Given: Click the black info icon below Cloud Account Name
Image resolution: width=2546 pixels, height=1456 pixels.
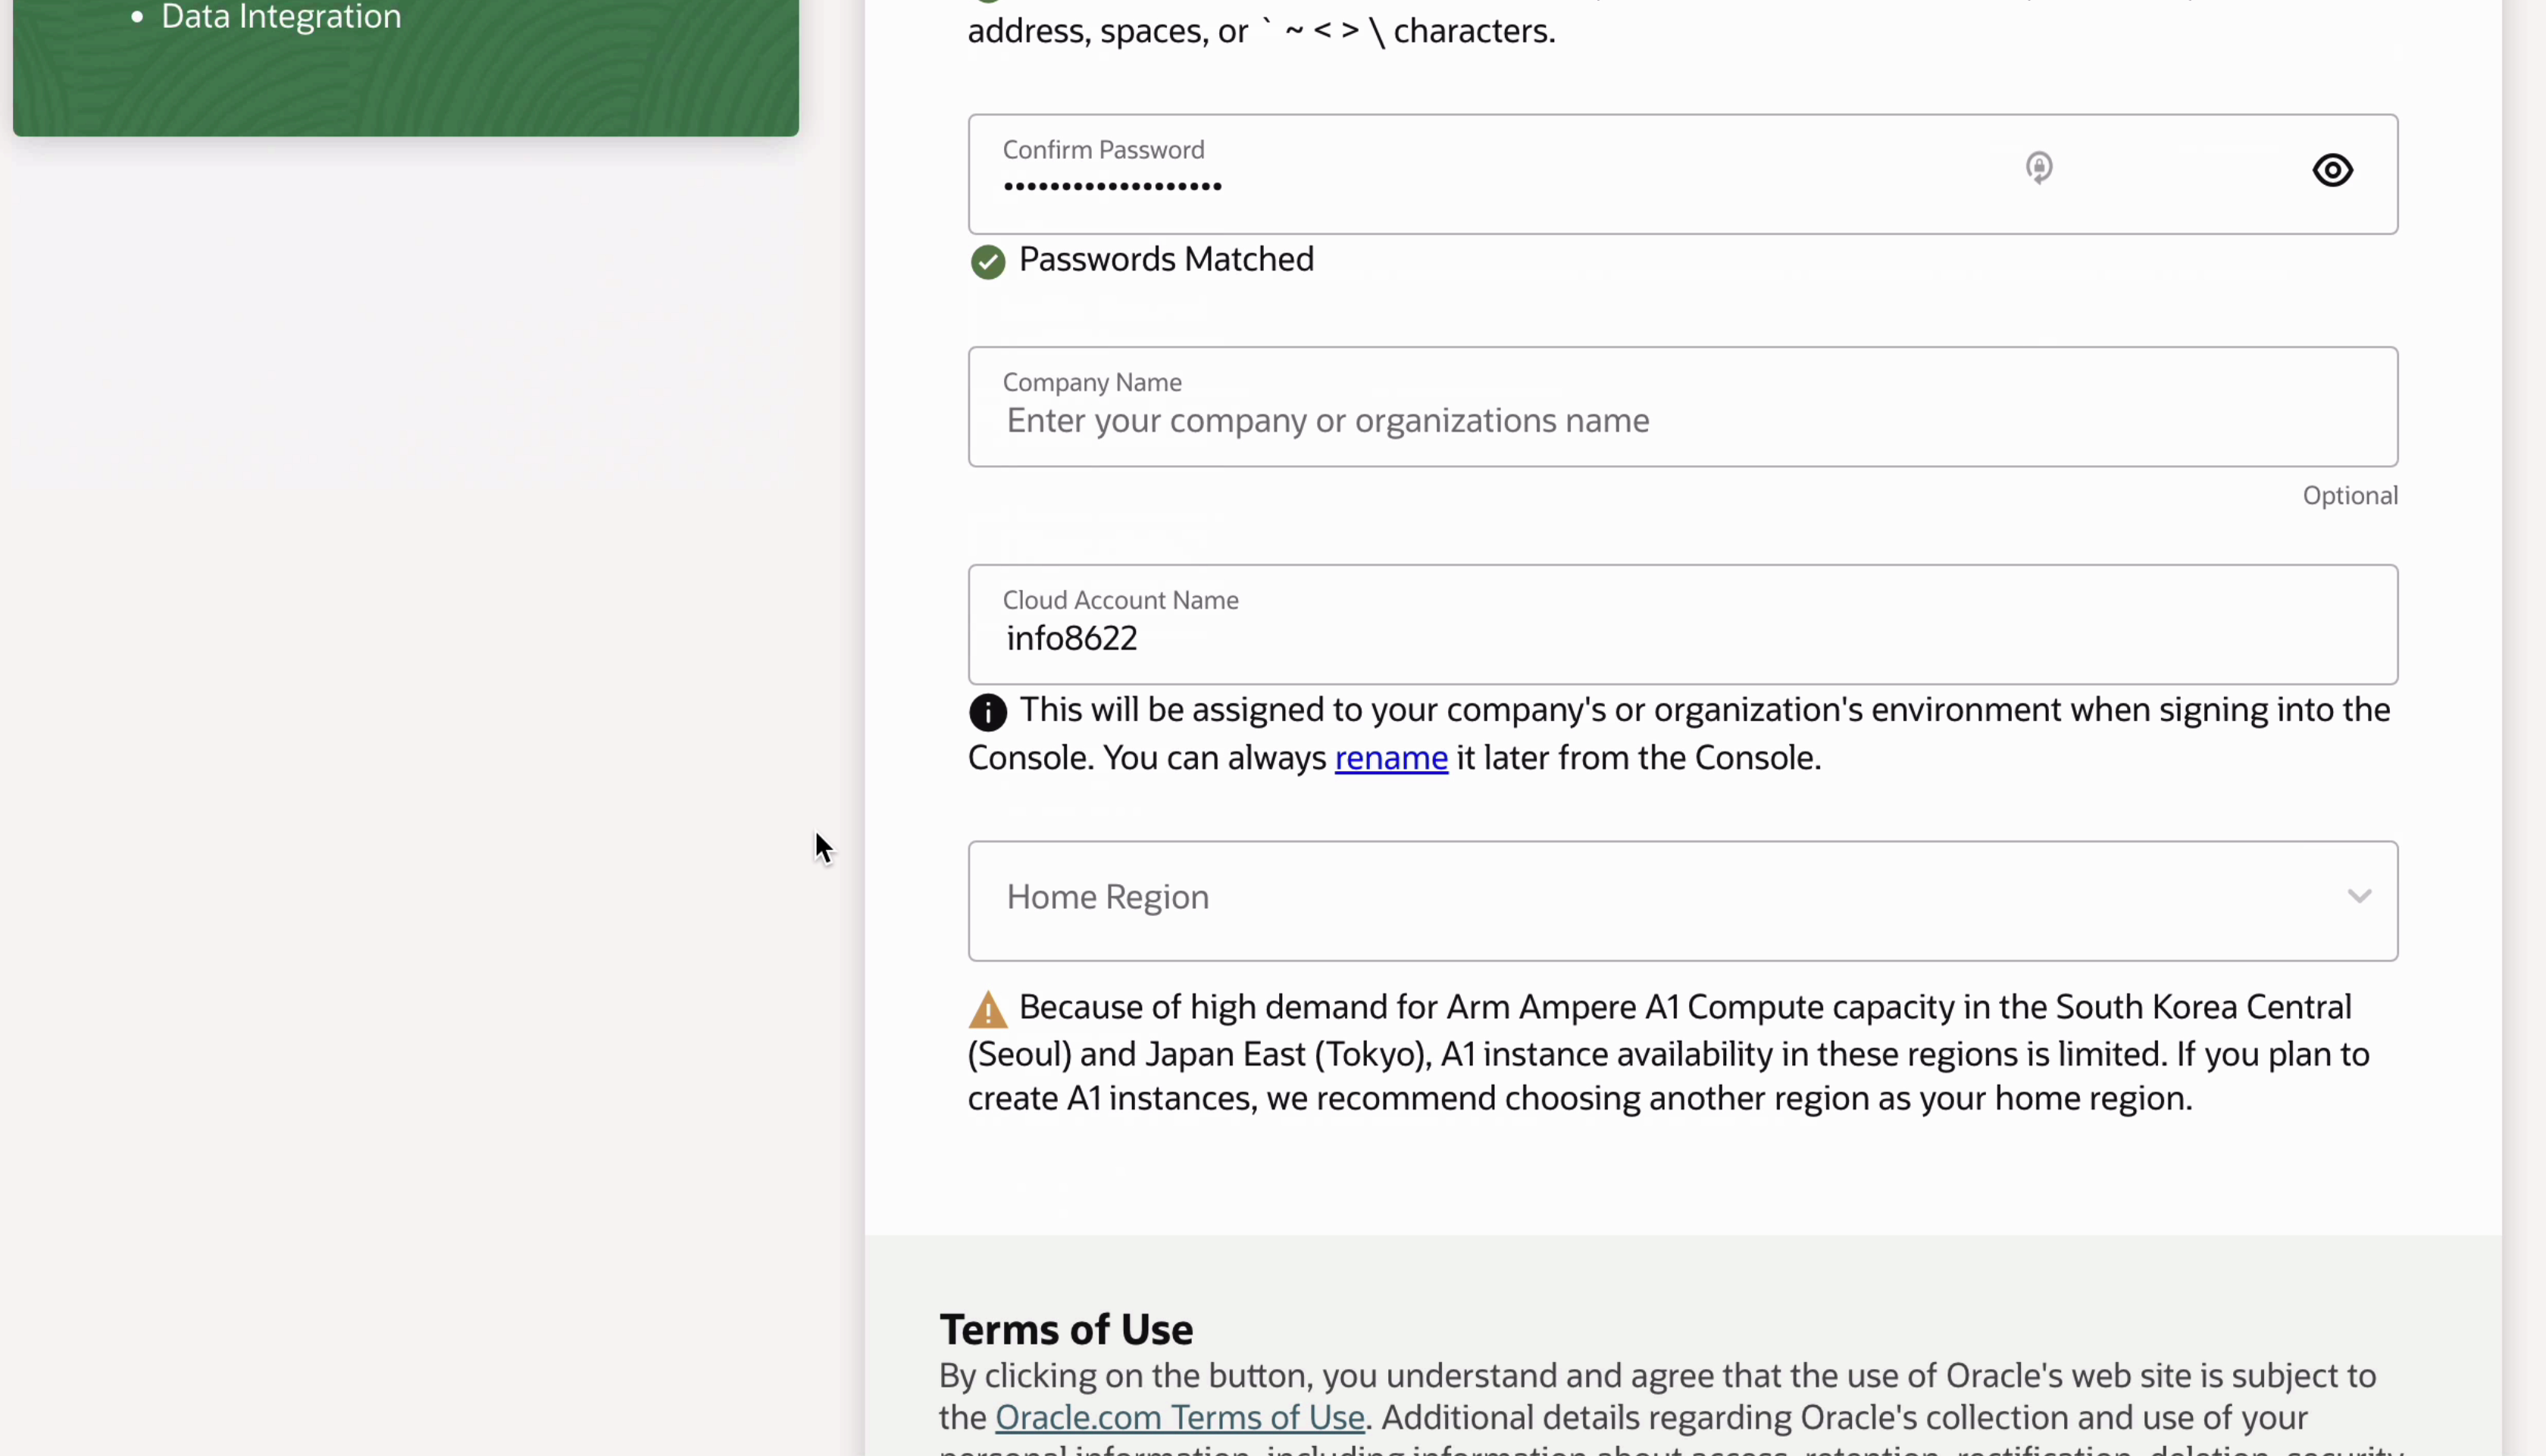Looking at the screenshot, I should pos(987,713).
